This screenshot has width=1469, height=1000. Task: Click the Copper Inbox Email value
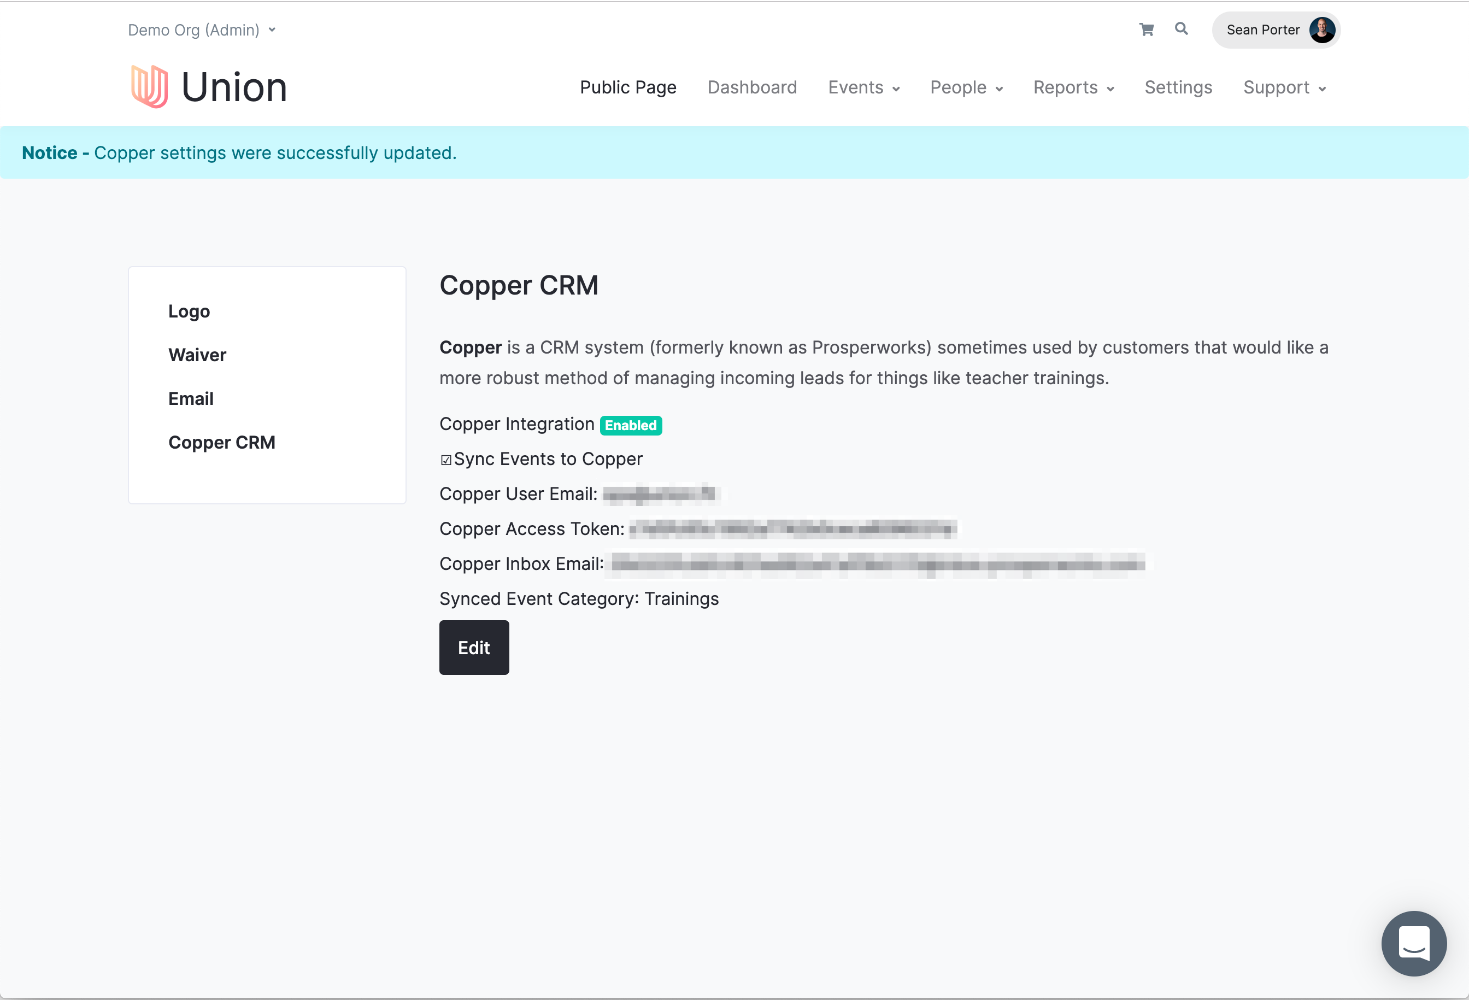(x=878, y=563)
